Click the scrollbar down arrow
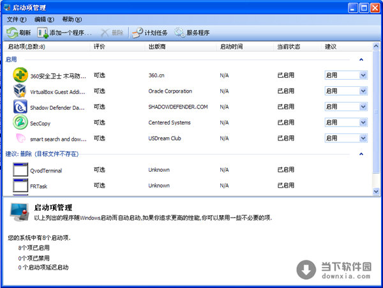The height and width of the screenshot is (288, 383). [x=376, y=192]
